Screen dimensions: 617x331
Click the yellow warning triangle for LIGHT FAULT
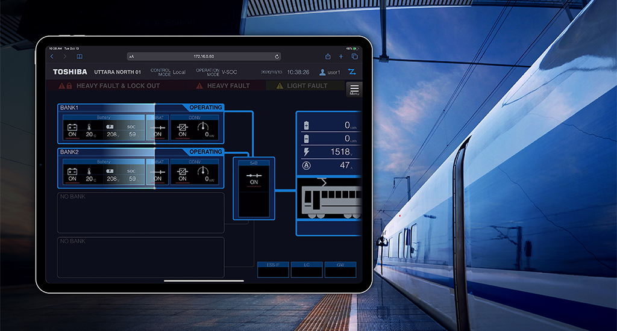tap(280, 85)
